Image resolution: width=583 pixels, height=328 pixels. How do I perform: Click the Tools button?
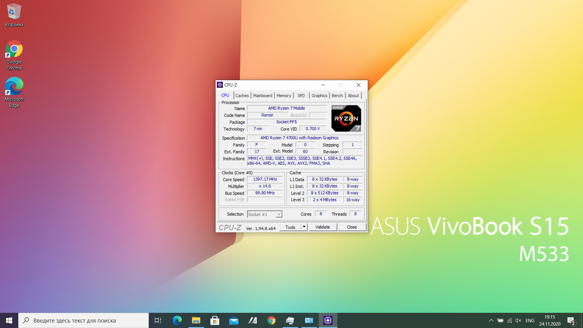pos(290,227)
